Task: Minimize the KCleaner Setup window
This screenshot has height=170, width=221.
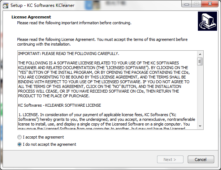Action: coord(187,4)
